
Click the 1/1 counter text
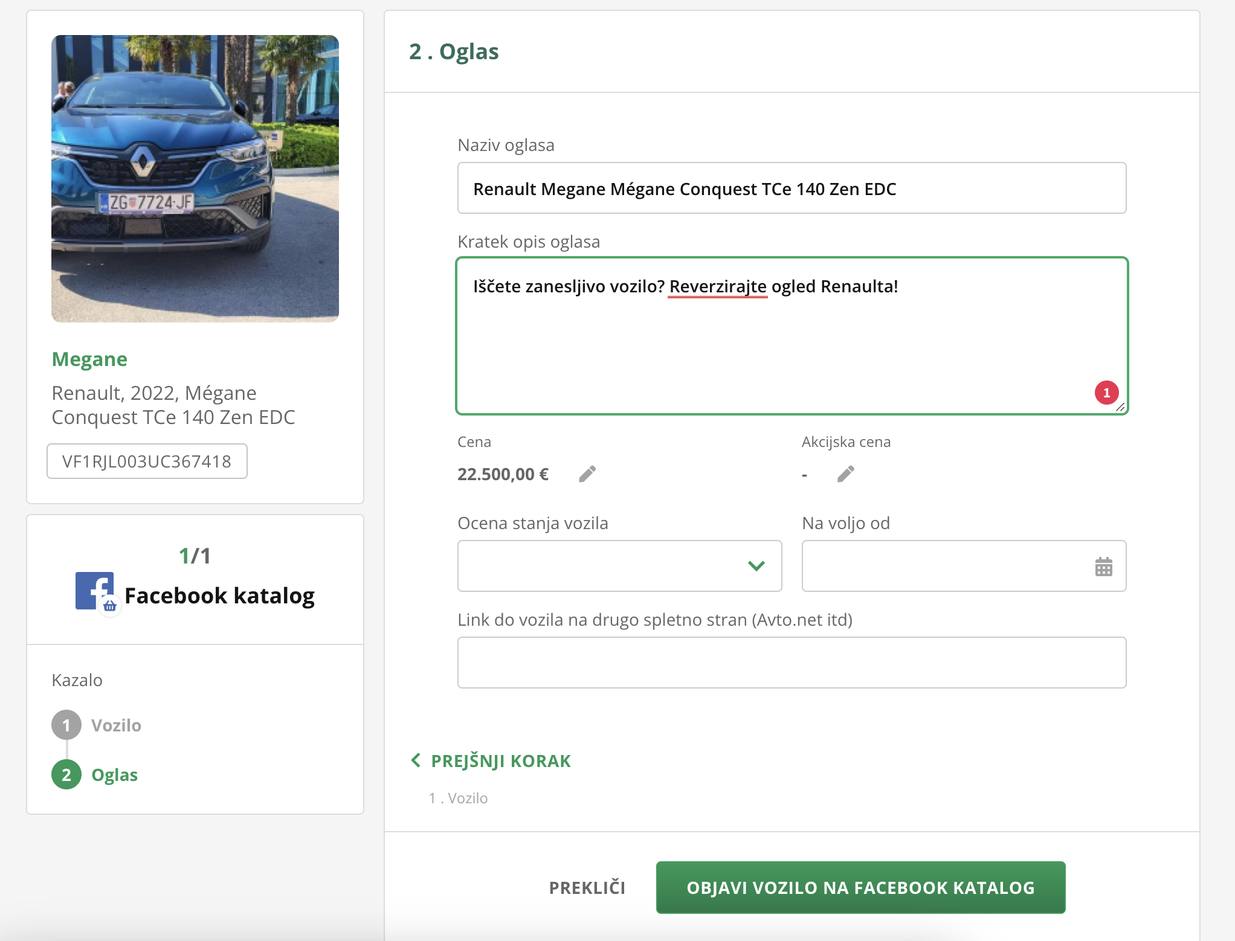click(195, 556)
